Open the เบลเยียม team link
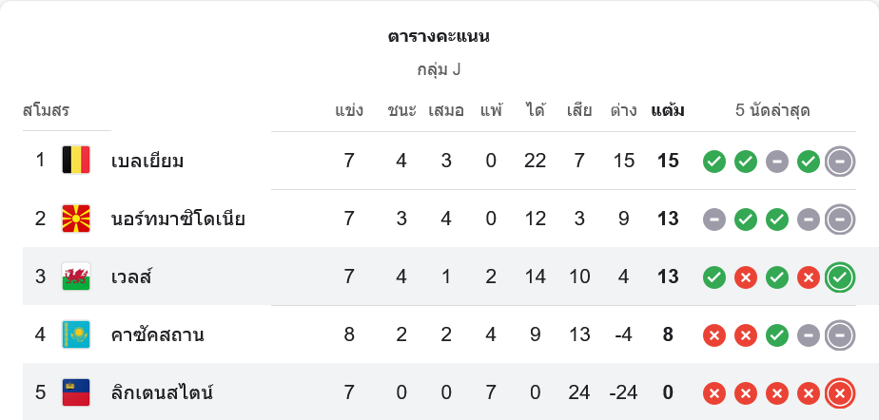879x420 pixels. click(x=147, y=162)
